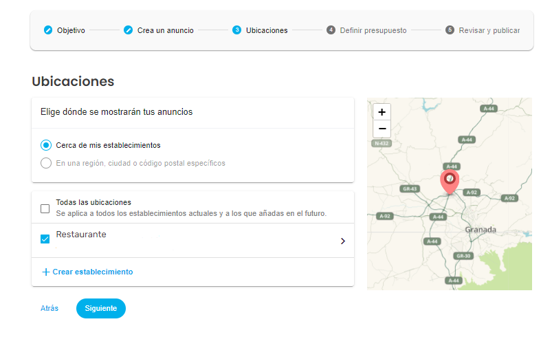Click the red location pin on map

tap(448, 180)
